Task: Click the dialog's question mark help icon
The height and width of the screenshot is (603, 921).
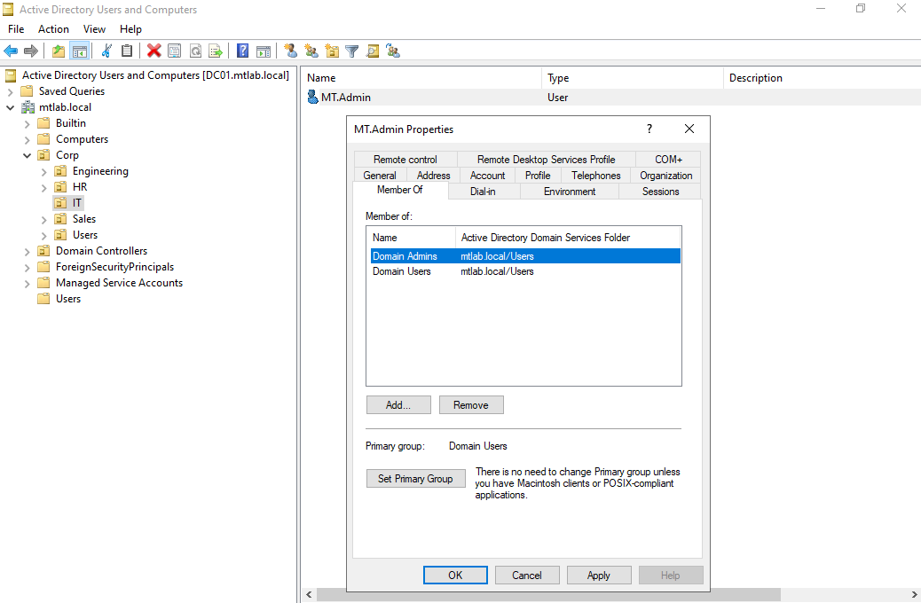Action: [x=649, y=129]
